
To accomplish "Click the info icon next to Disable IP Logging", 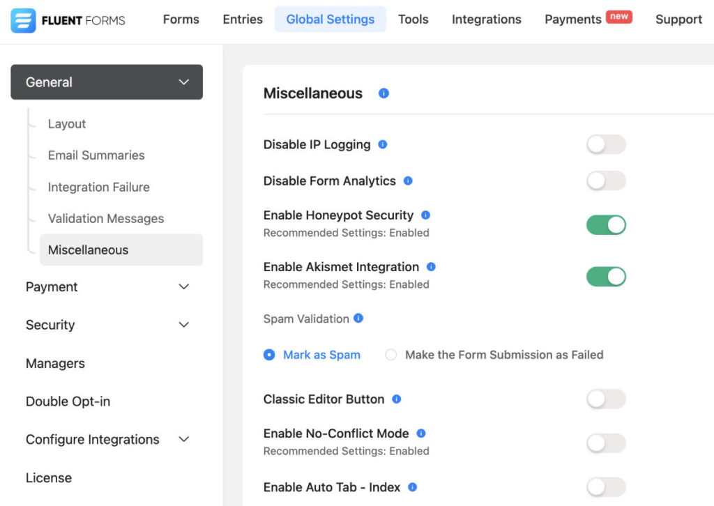I will 382,144.
